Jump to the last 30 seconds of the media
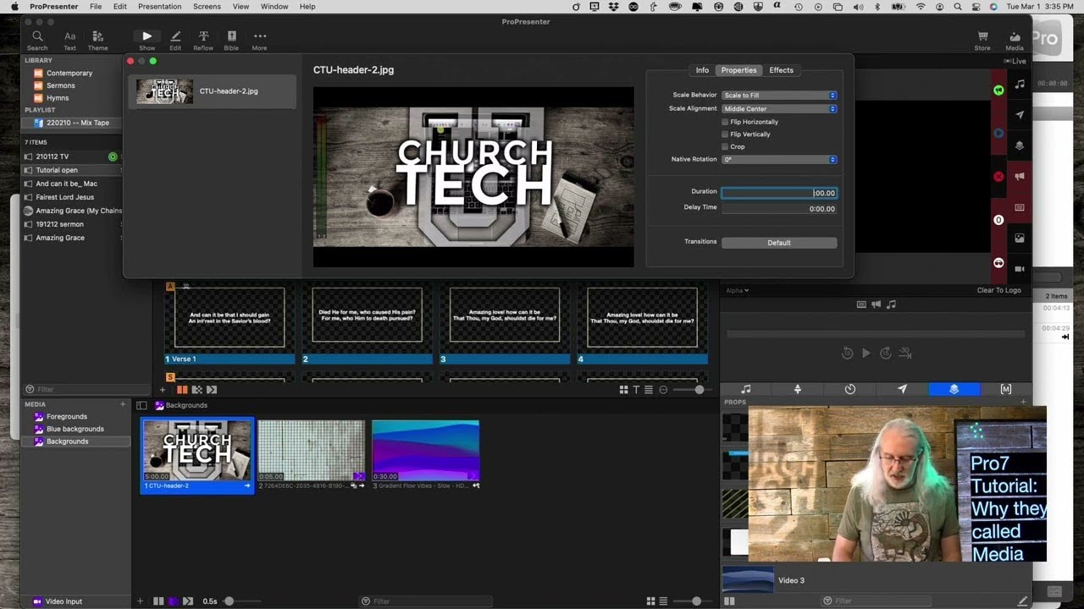Image resolution: width=1084 pixels, height=609 pixels. coord(904,353)
